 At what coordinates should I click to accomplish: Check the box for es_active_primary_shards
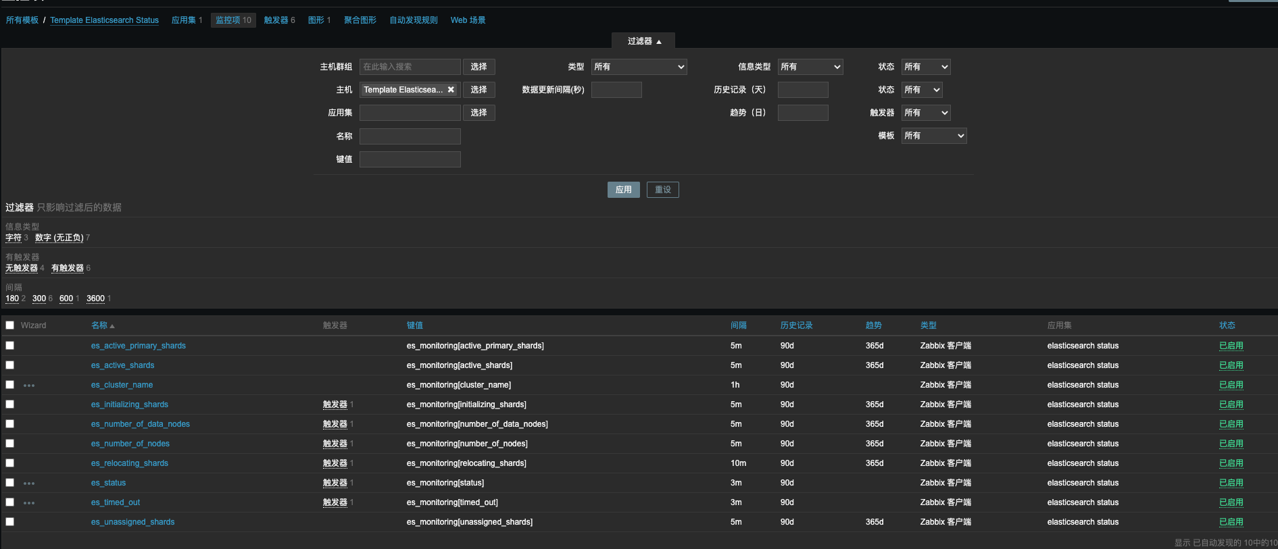[x=10, y=346]
